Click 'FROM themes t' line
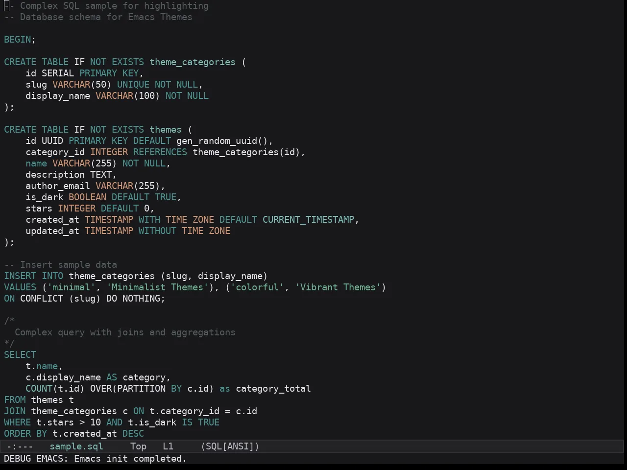The image size is (627, 470). (x=39, y=400)
